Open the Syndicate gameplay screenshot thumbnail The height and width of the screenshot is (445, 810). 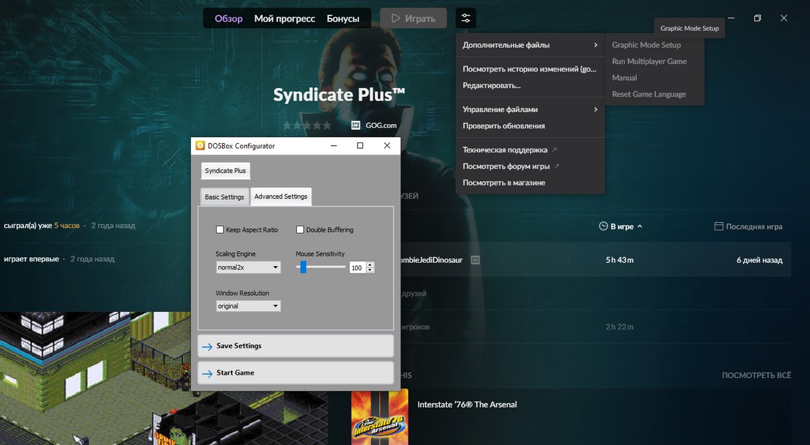[x=164, y=378]
